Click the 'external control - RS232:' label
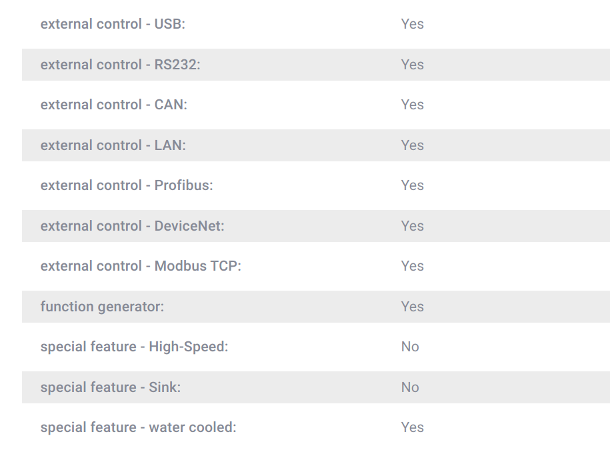The height and width of the screenshot is (452, 610). coord(120,65)
